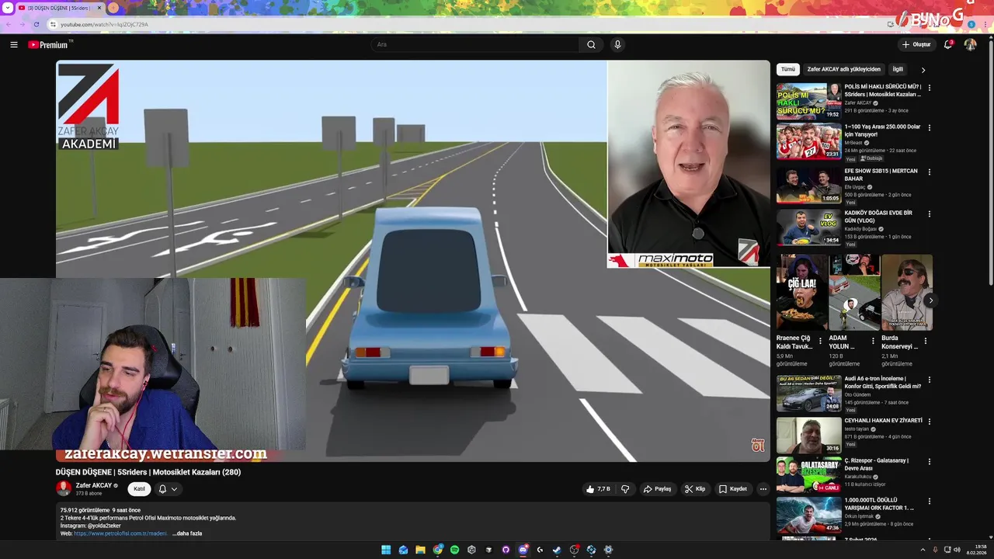This screenshot has height=559, width=994.
Task: Open petrolofisi.com.tr link in description
Action: (120, 533)
